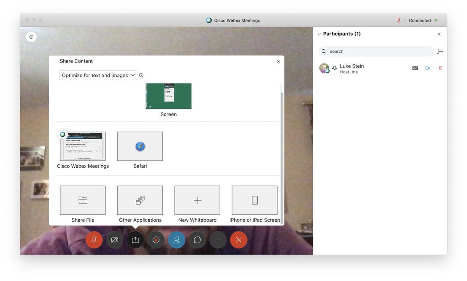This screenshot has height=281, width=467.
Task: Collapse the Participants panel header chevron
Action: (x=319, y=34)
